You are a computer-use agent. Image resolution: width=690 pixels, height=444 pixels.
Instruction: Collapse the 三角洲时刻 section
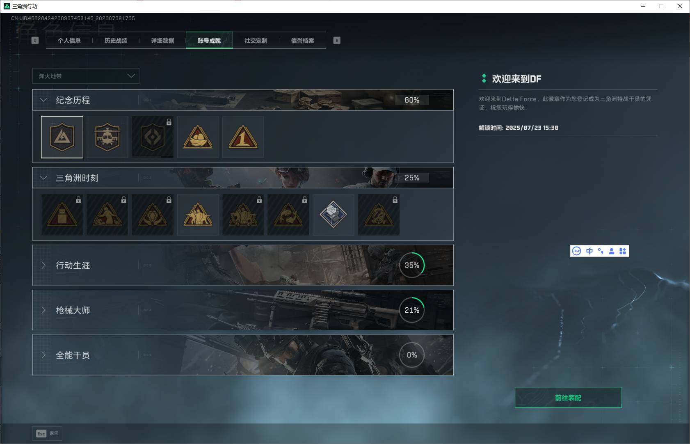point(43,178)
